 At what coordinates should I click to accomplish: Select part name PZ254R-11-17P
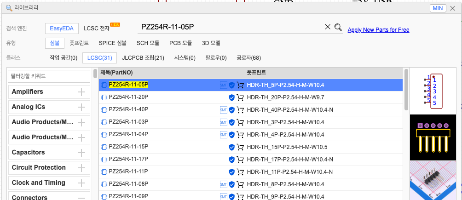(x=128, y=160)
